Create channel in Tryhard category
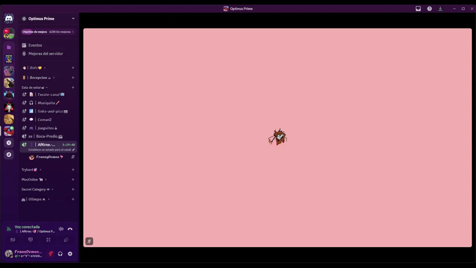 pyautogui.click(x=73, y=170)
